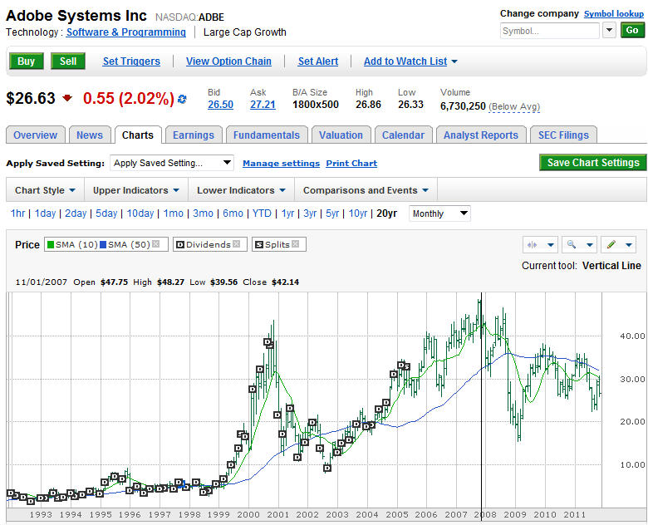
Task: Click the dividend marker just left of the 2005 split
Action: (x=401, y=365)
